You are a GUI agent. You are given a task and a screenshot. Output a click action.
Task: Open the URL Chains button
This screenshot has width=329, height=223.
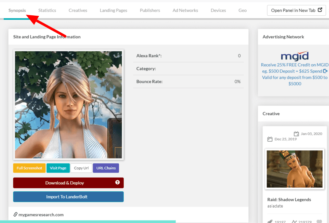tap(106, 168)
